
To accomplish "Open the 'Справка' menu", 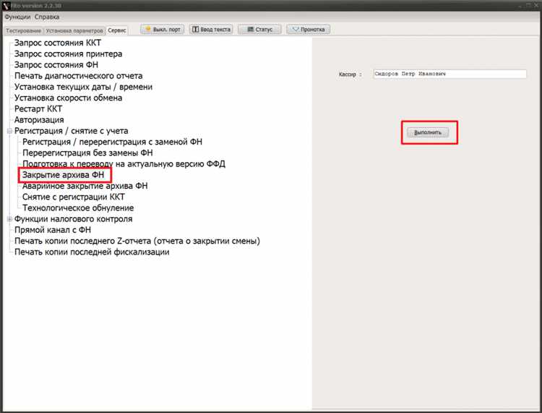I will point(47,17).
